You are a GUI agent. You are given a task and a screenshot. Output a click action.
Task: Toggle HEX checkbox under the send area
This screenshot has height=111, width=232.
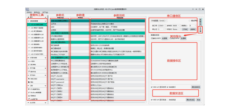coord(152,100)
